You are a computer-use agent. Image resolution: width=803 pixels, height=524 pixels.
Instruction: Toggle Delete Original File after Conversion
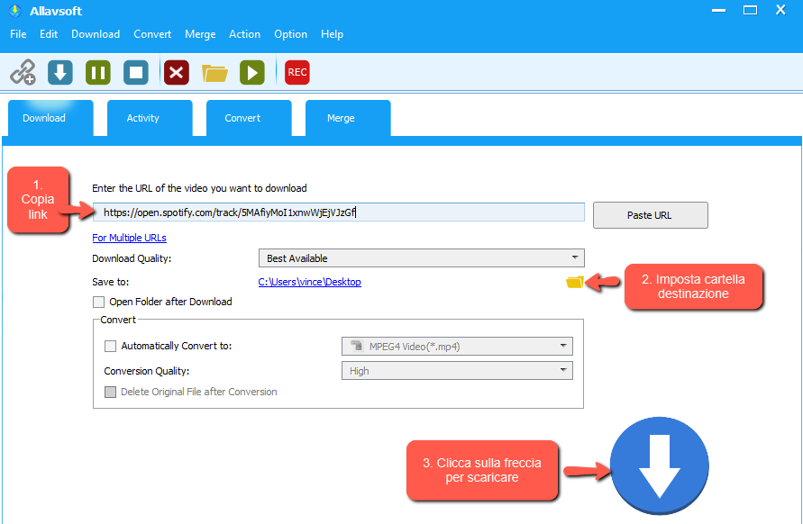tap(110, 392)
